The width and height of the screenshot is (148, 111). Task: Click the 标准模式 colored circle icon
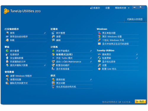pos(53,54)
